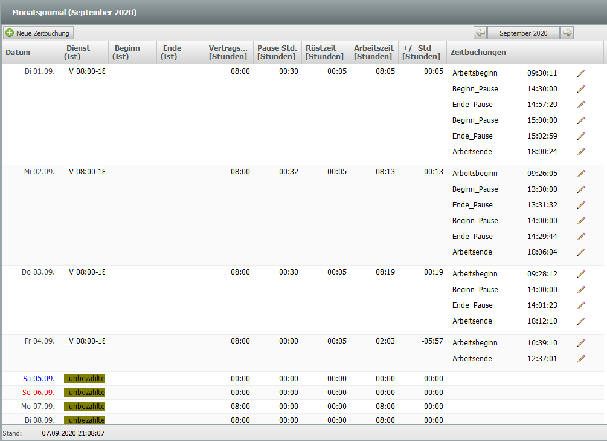This screenshot has width=607, height=441.
Task: Click the Stand timestamp 07.09.2020 21:08:07
Action: 73,433
